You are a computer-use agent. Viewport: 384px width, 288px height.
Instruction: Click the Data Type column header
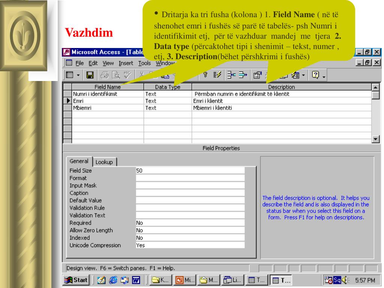point(168,87)
